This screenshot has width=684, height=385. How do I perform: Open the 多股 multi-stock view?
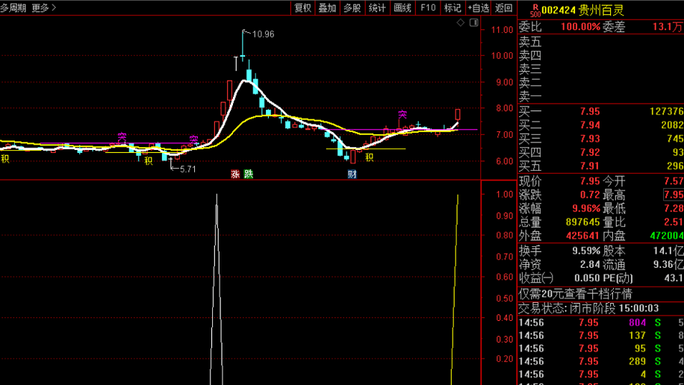coord(352,8)
